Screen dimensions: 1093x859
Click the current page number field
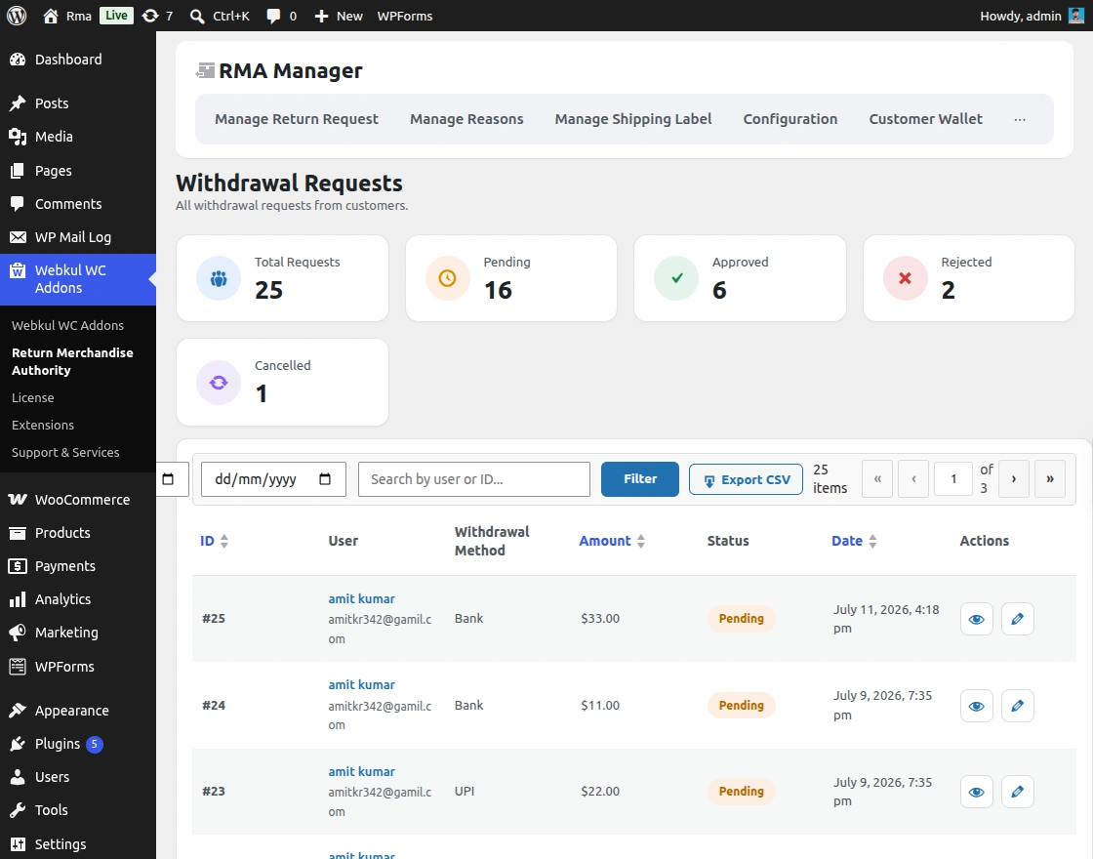pyautogui.click(x=952, y=479)
